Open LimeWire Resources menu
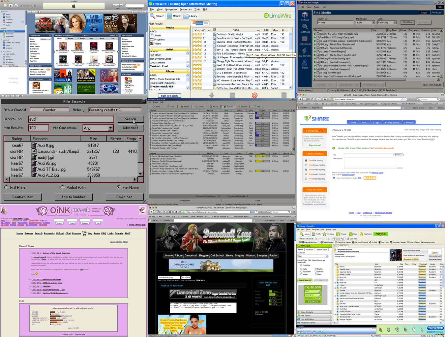Viewport: 445px width, 337px height. [x=185, y=9]
